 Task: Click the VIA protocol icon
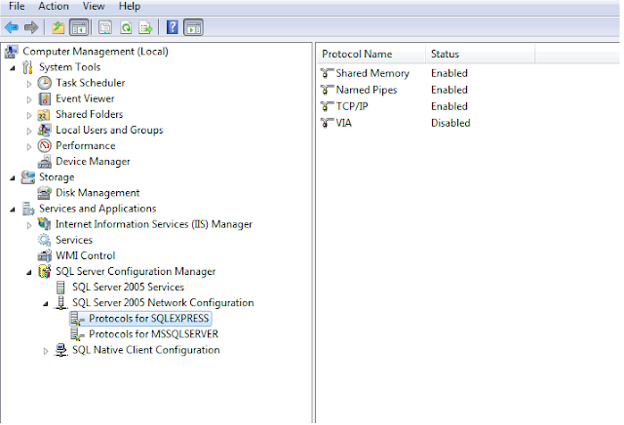tap(327, 123)
